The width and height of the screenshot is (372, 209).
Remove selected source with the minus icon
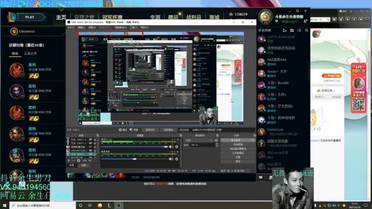(x=74, y=161)
